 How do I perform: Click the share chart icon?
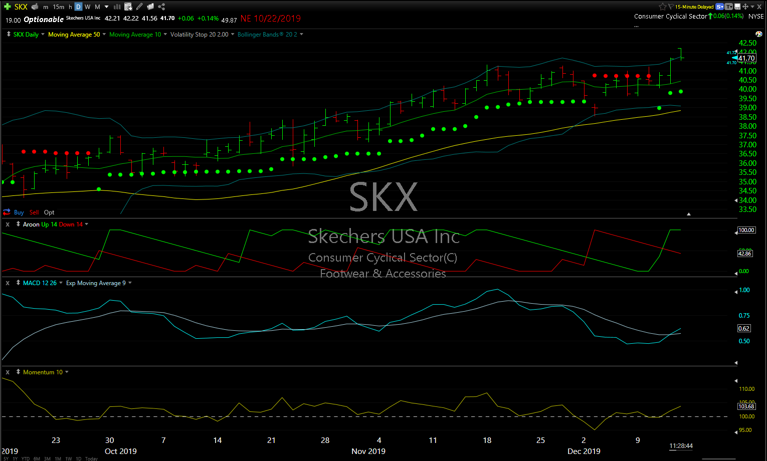tap(161, 7)
